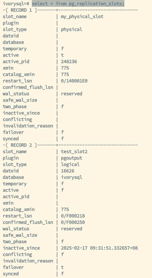Click the inactive_since timestamp value
The height and width of the screenshot is (278, 152).
[x=99, y=248]
